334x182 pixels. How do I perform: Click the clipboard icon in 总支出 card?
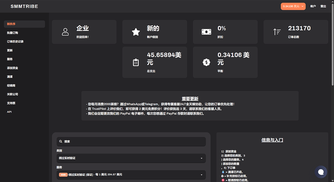coord(136,63)
